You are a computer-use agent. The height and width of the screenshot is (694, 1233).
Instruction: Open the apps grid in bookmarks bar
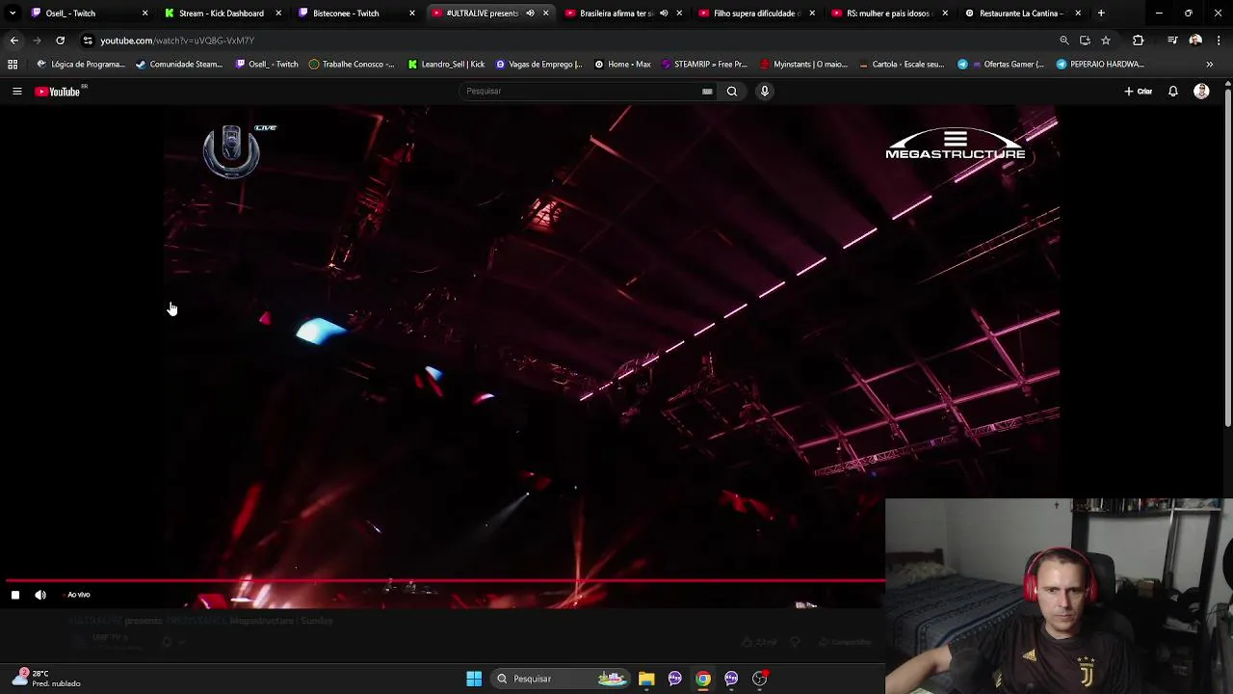(x=13, y=65)
